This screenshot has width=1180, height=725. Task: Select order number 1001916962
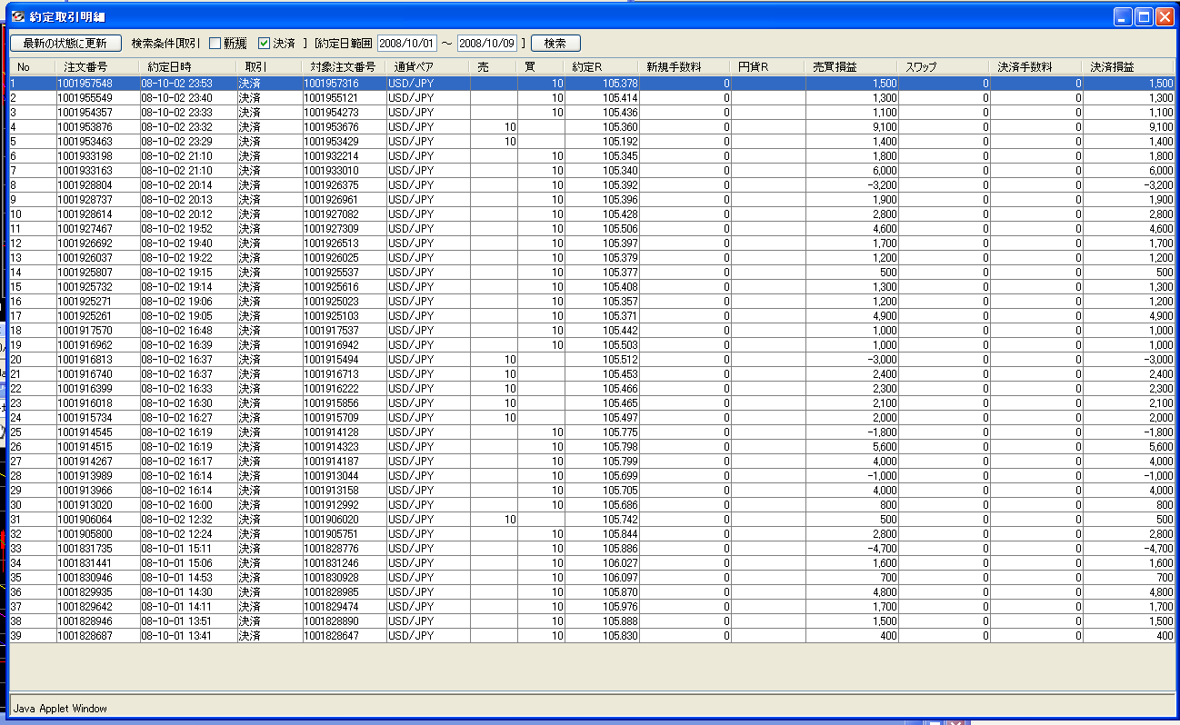tap(98, 345)
